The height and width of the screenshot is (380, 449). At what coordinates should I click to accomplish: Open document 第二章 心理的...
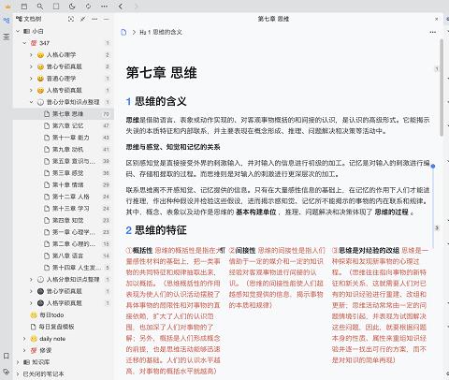(x=74, y=244)
